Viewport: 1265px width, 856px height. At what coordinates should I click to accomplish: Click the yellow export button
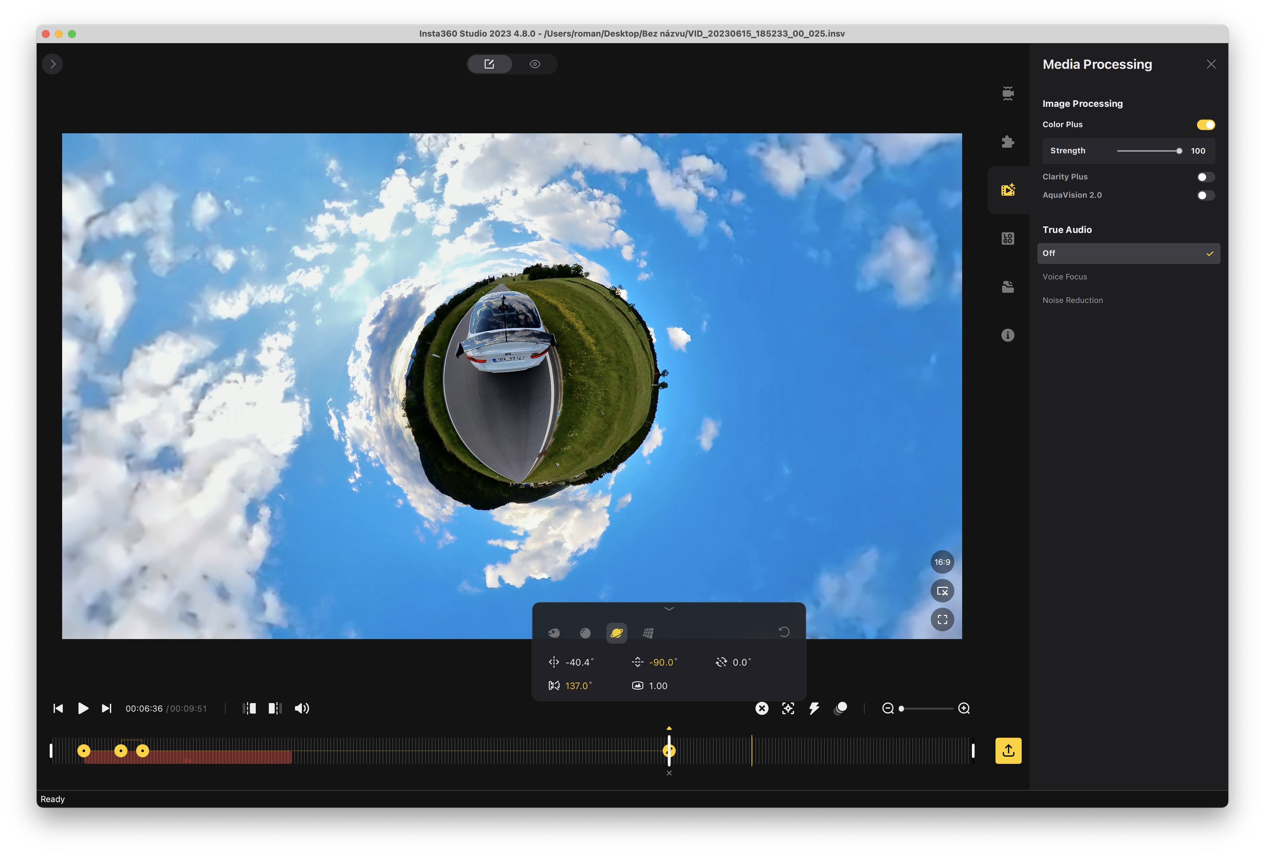point(1008,750)
